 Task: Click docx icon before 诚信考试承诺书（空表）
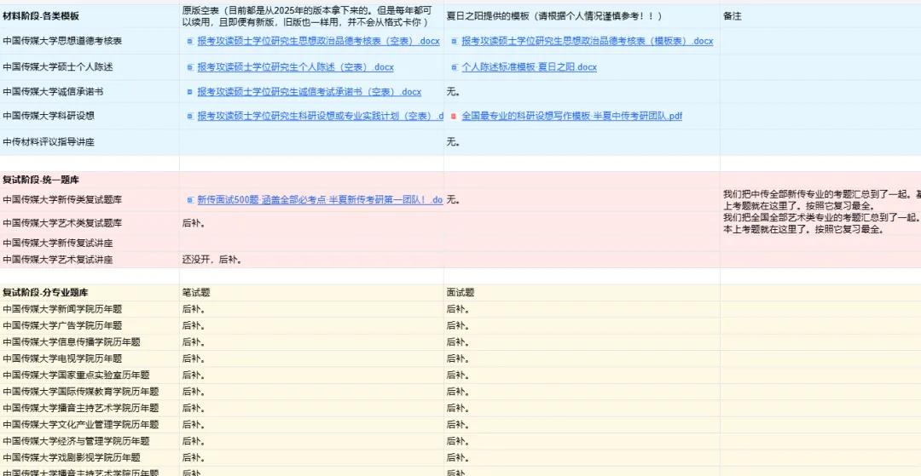click(189, 92)
